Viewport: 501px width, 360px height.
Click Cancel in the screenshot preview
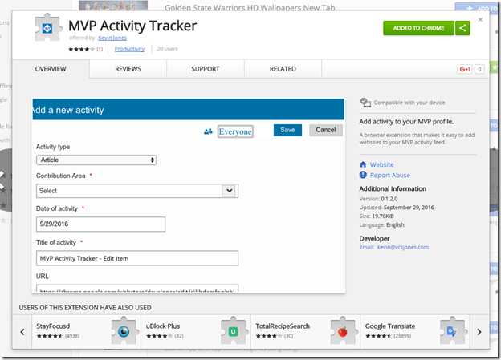[326, 130]
